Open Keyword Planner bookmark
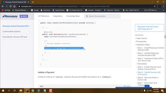166x93 pixels. point(20,10)
